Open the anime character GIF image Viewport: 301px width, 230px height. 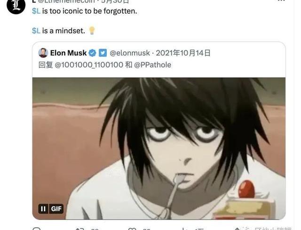point(159,149)
